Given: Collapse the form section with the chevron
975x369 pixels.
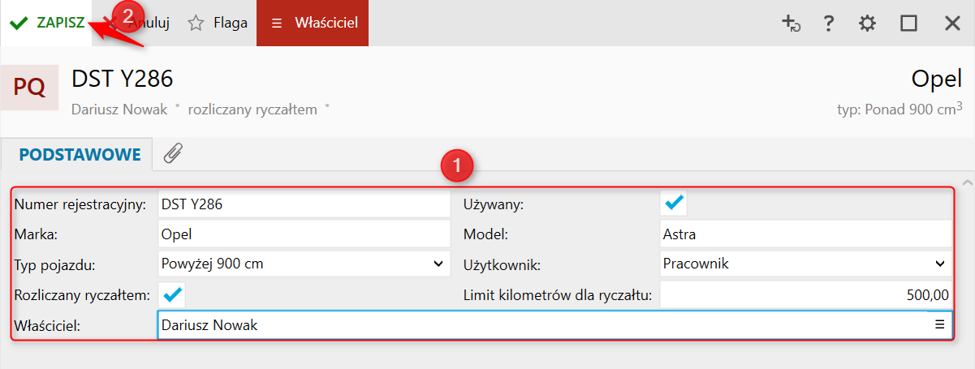Looking at the screenshot, I should coord(965,181).
